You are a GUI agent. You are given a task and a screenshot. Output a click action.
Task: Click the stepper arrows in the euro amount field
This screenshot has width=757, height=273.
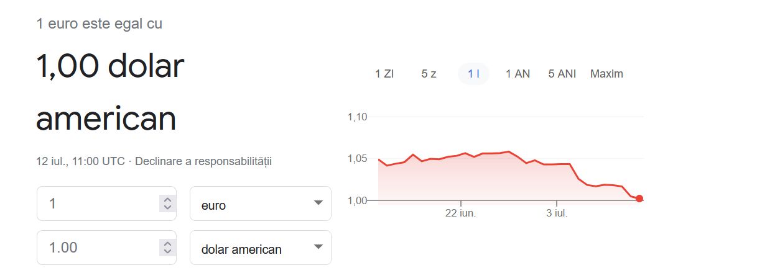tap(167, 204)
